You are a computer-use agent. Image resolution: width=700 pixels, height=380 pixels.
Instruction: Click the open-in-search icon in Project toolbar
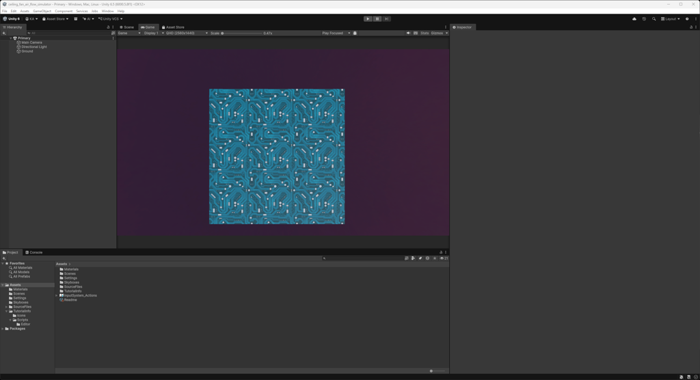[x=406, y=258]
